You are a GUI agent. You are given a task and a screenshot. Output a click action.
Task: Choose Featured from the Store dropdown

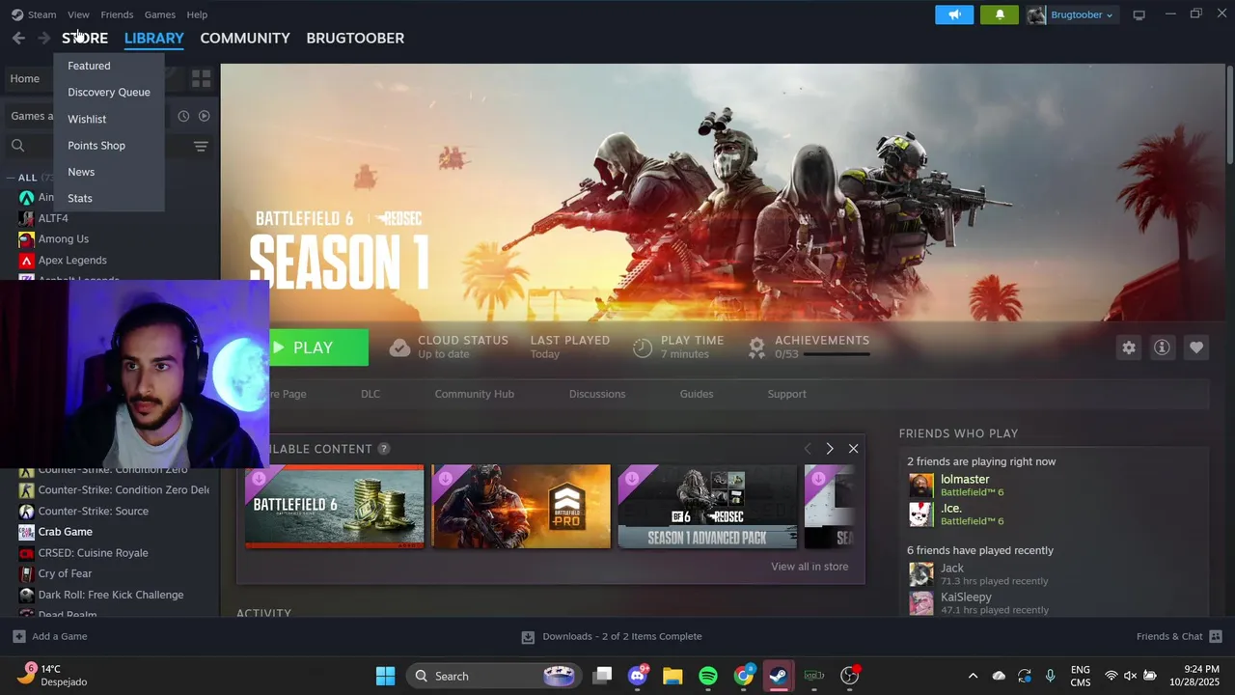pos(89,66)
